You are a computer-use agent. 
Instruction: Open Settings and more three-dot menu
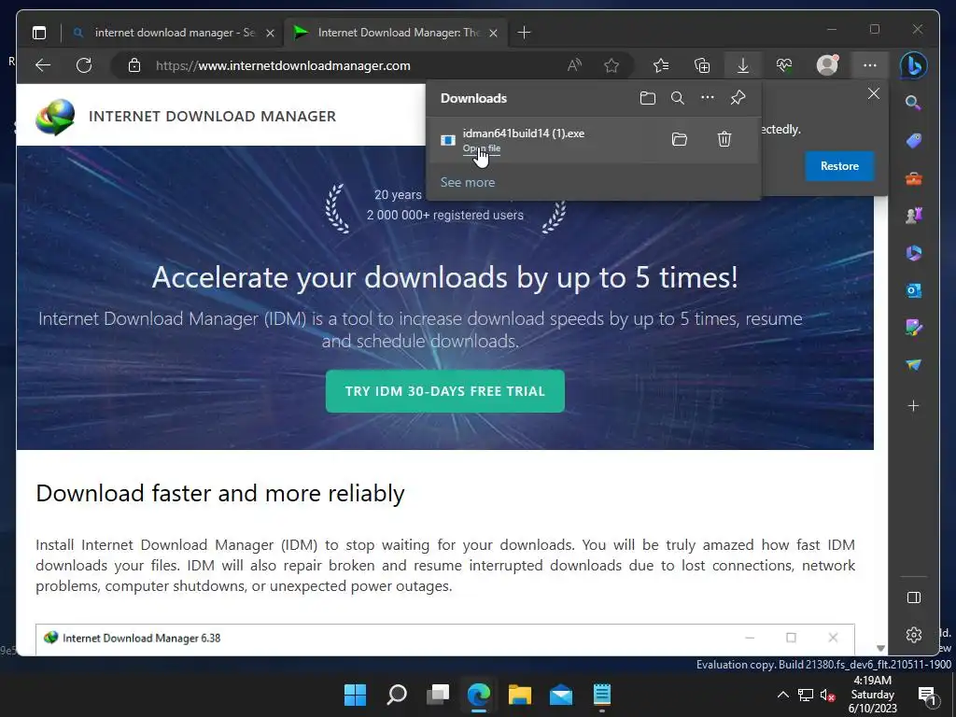click(870, 65)
